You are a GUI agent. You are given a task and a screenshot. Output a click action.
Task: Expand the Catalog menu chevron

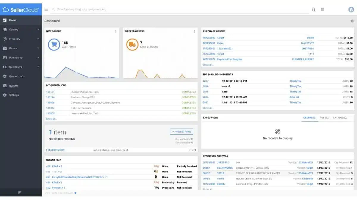(x=38, y=29)
